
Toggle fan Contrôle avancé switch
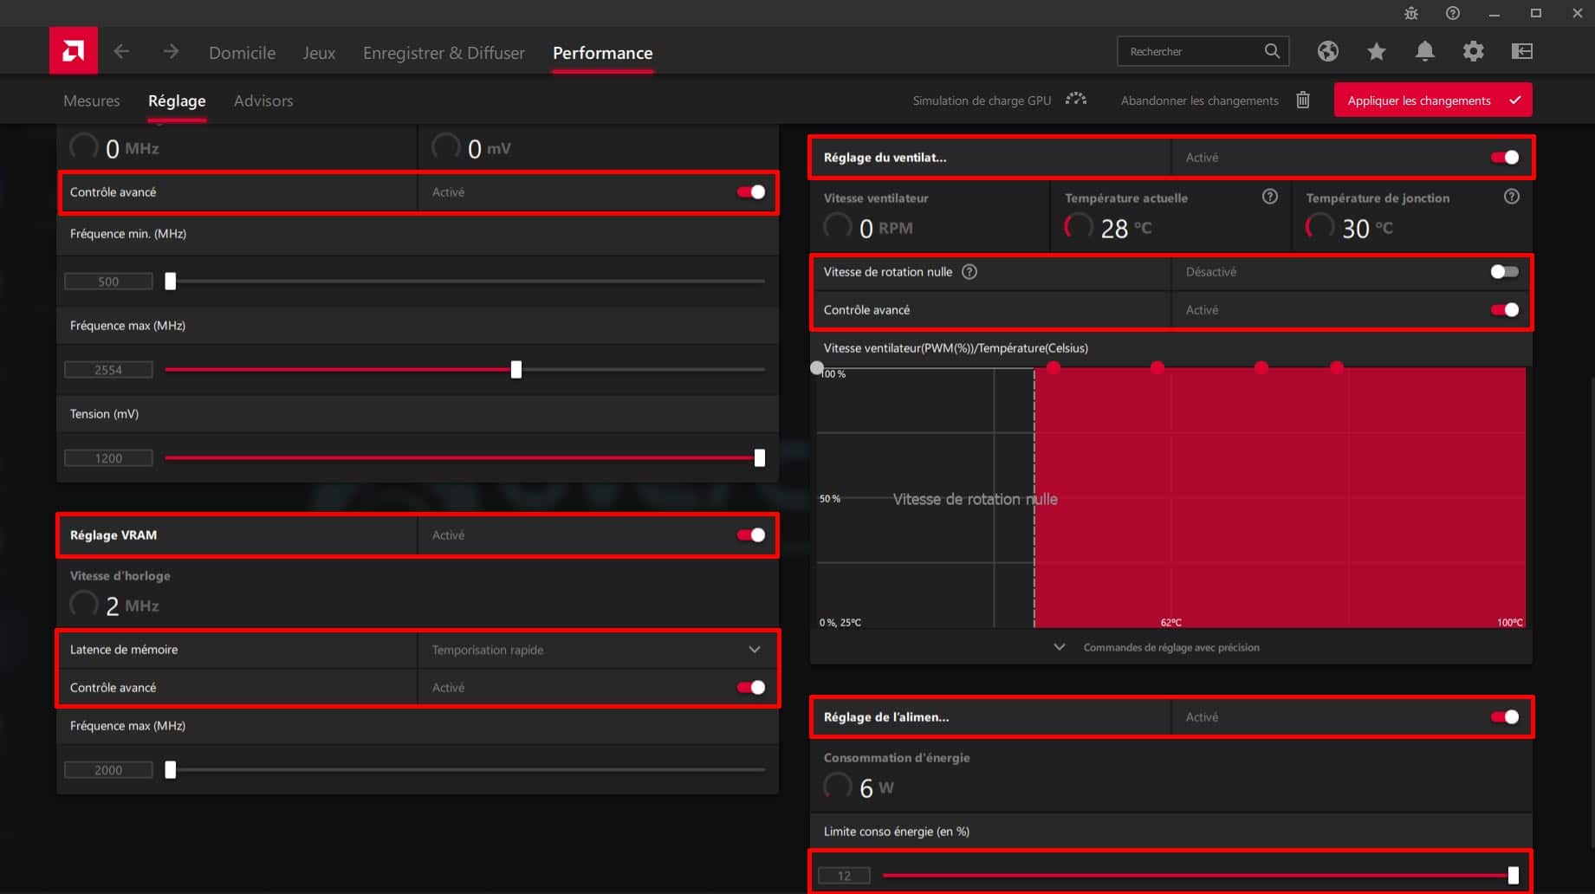click(x=1505, y=310)
